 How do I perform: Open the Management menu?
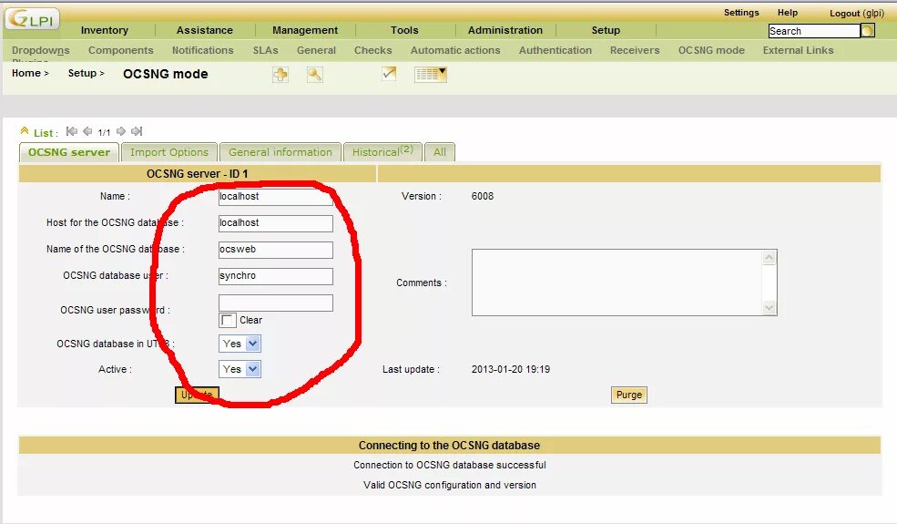click(x=305, y=30)
